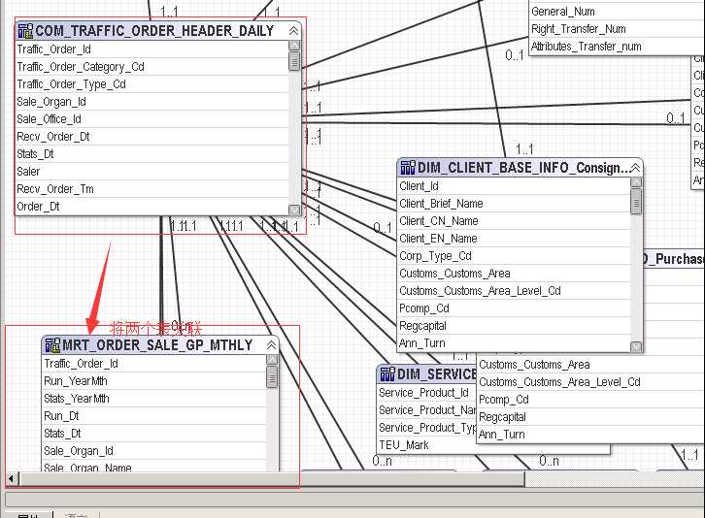This screenshot has width=705, height=518.
Task: Select Ann_Turn below DIM_CLIENT_BASE_INFO_Consign table
Action: (x=590, y=435)
